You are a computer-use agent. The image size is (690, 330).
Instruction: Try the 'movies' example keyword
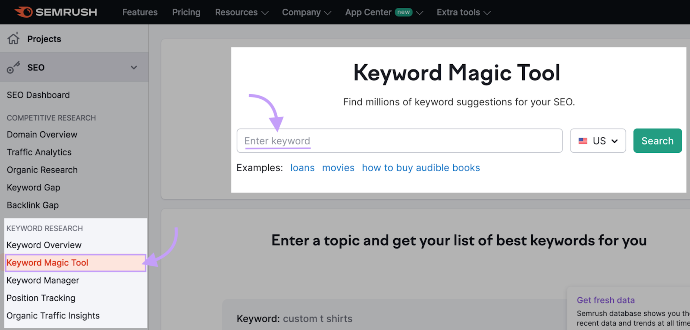[x=338, y=168]
